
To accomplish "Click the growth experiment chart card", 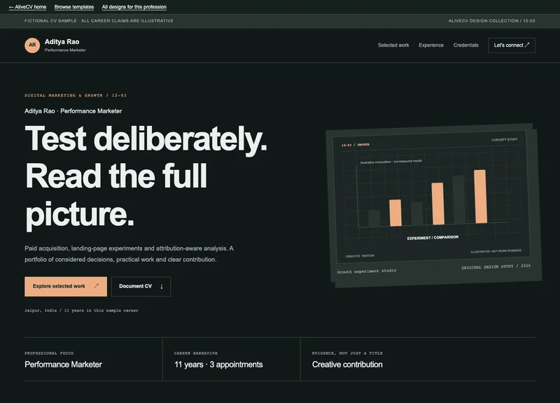I will point(433,205).
